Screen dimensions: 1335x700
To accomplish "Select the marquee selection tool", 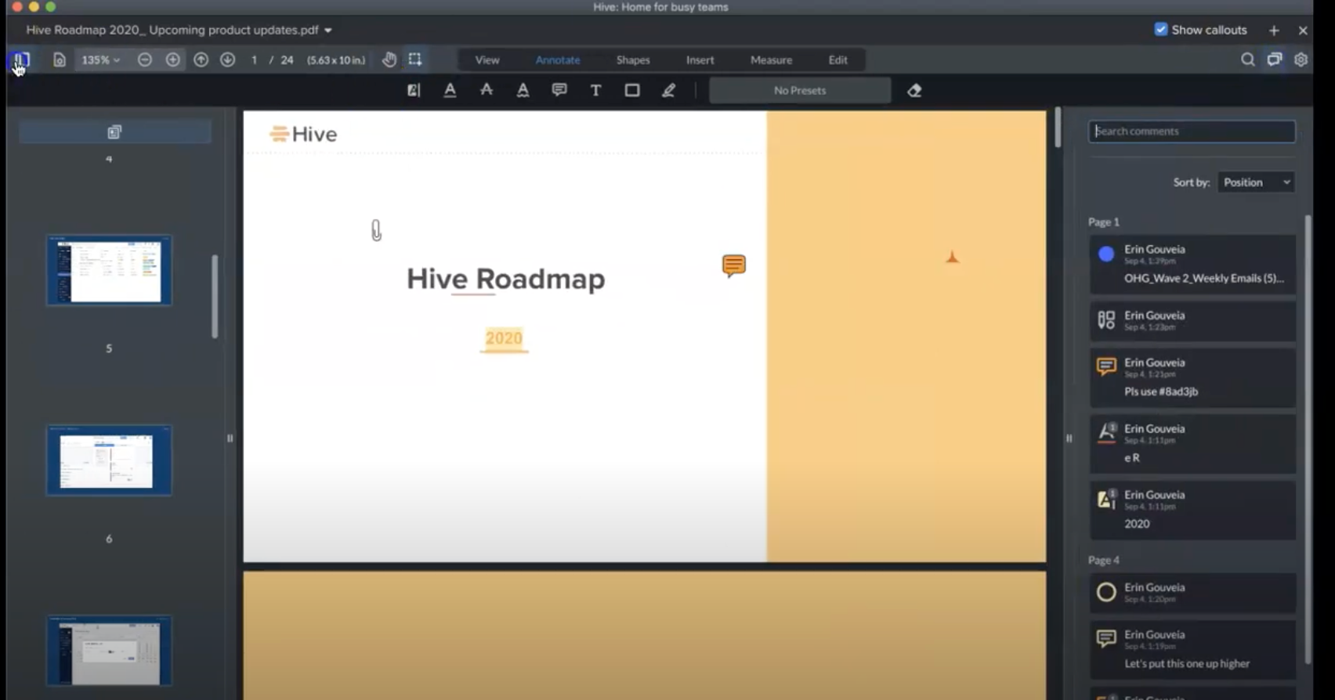I will click(415, 60).
